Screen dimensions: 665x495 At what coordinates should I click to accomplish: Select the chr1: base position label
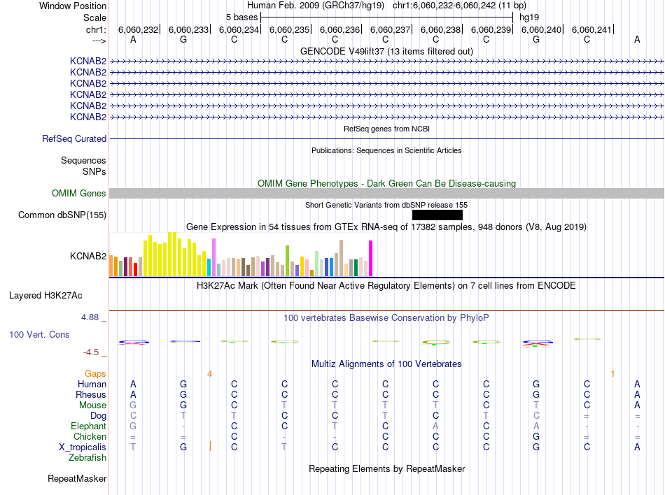click(96, 29)
